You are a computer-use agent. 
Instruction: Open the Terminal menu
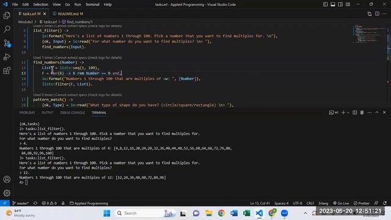click(x=92, y=4)
